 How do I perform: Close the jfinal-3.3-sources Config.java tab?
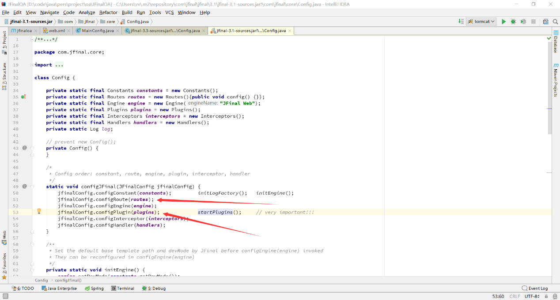pos(204,31)
